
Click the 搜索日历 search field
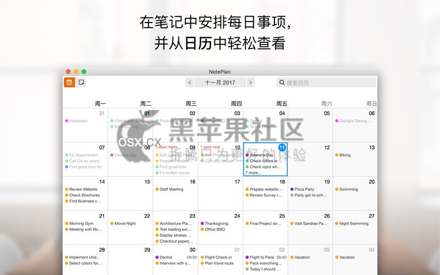[326, 82]
